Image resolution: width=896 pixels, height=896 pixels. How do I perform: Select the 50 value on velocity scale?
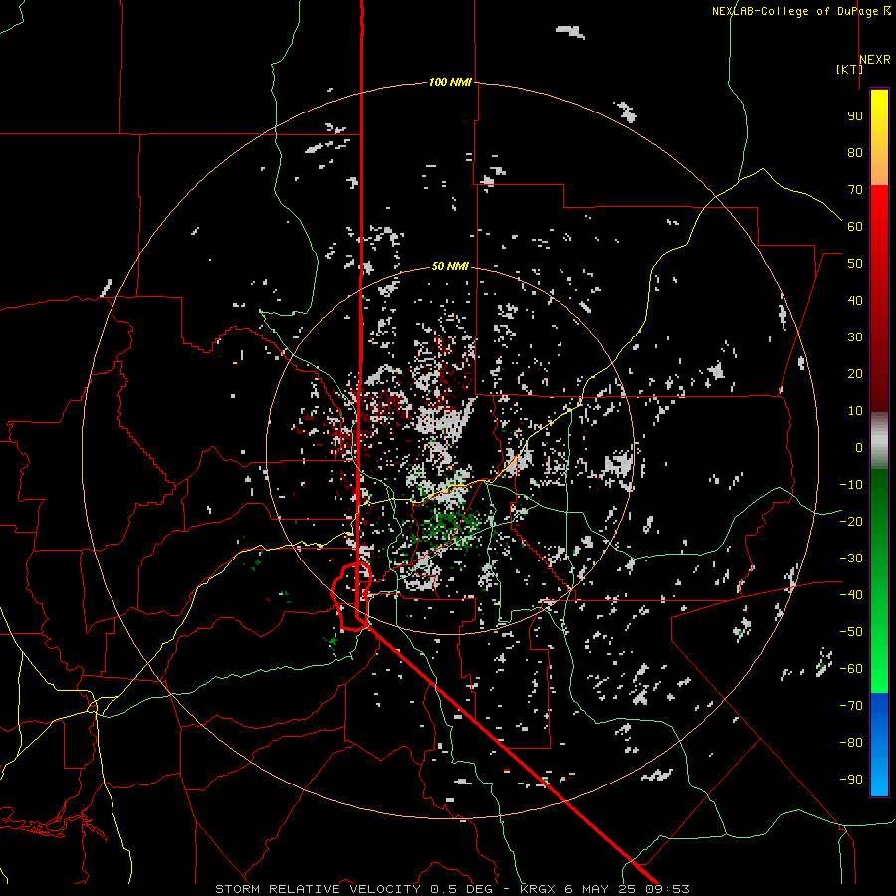pos(855,264)
